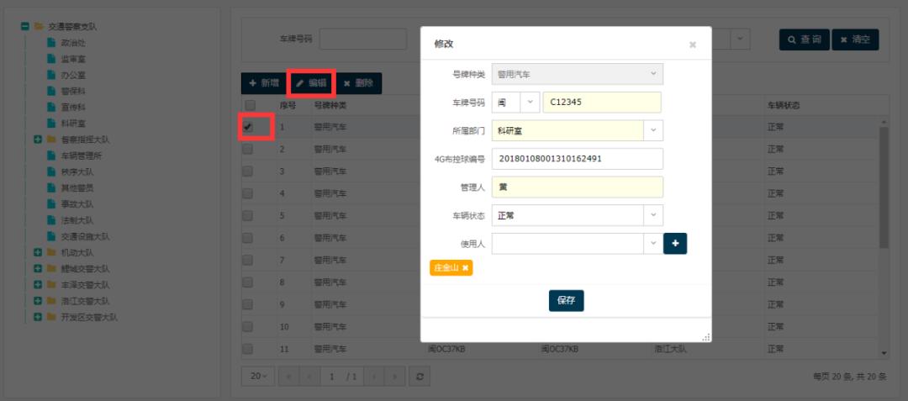Uncheck the checkbox for row 1
Screen dimensions: 908x401
pos(248,127)
